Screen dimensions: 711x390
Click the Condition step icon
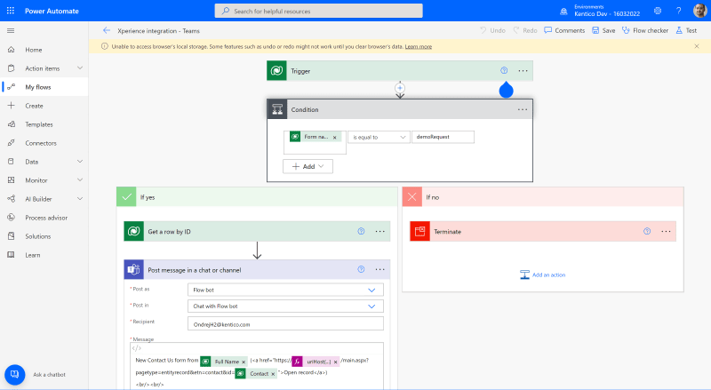click(277, 109)
